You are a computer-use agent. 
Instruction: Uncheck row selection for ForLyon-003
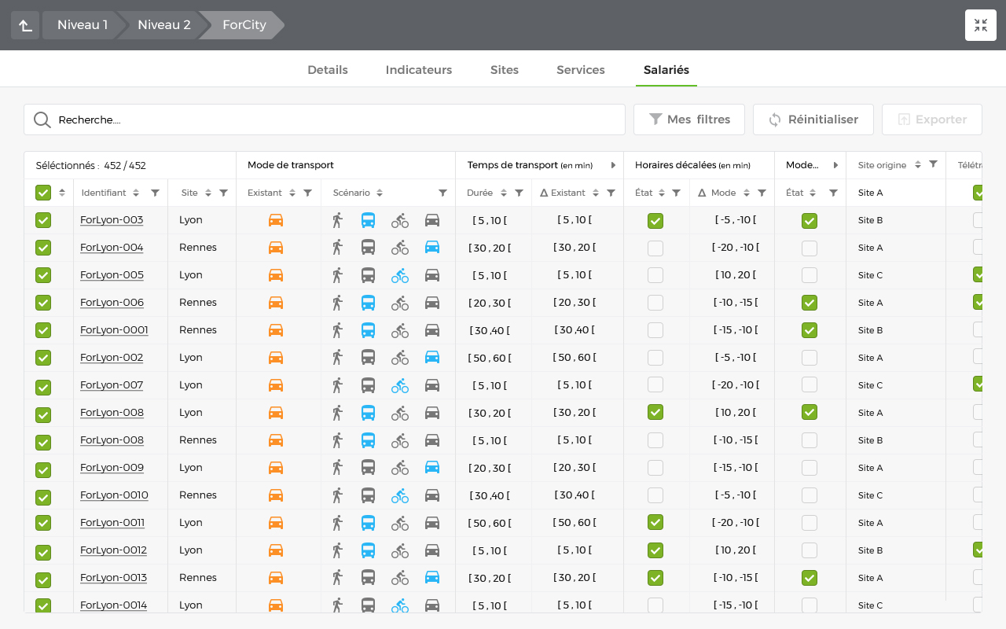coord(43,220)
